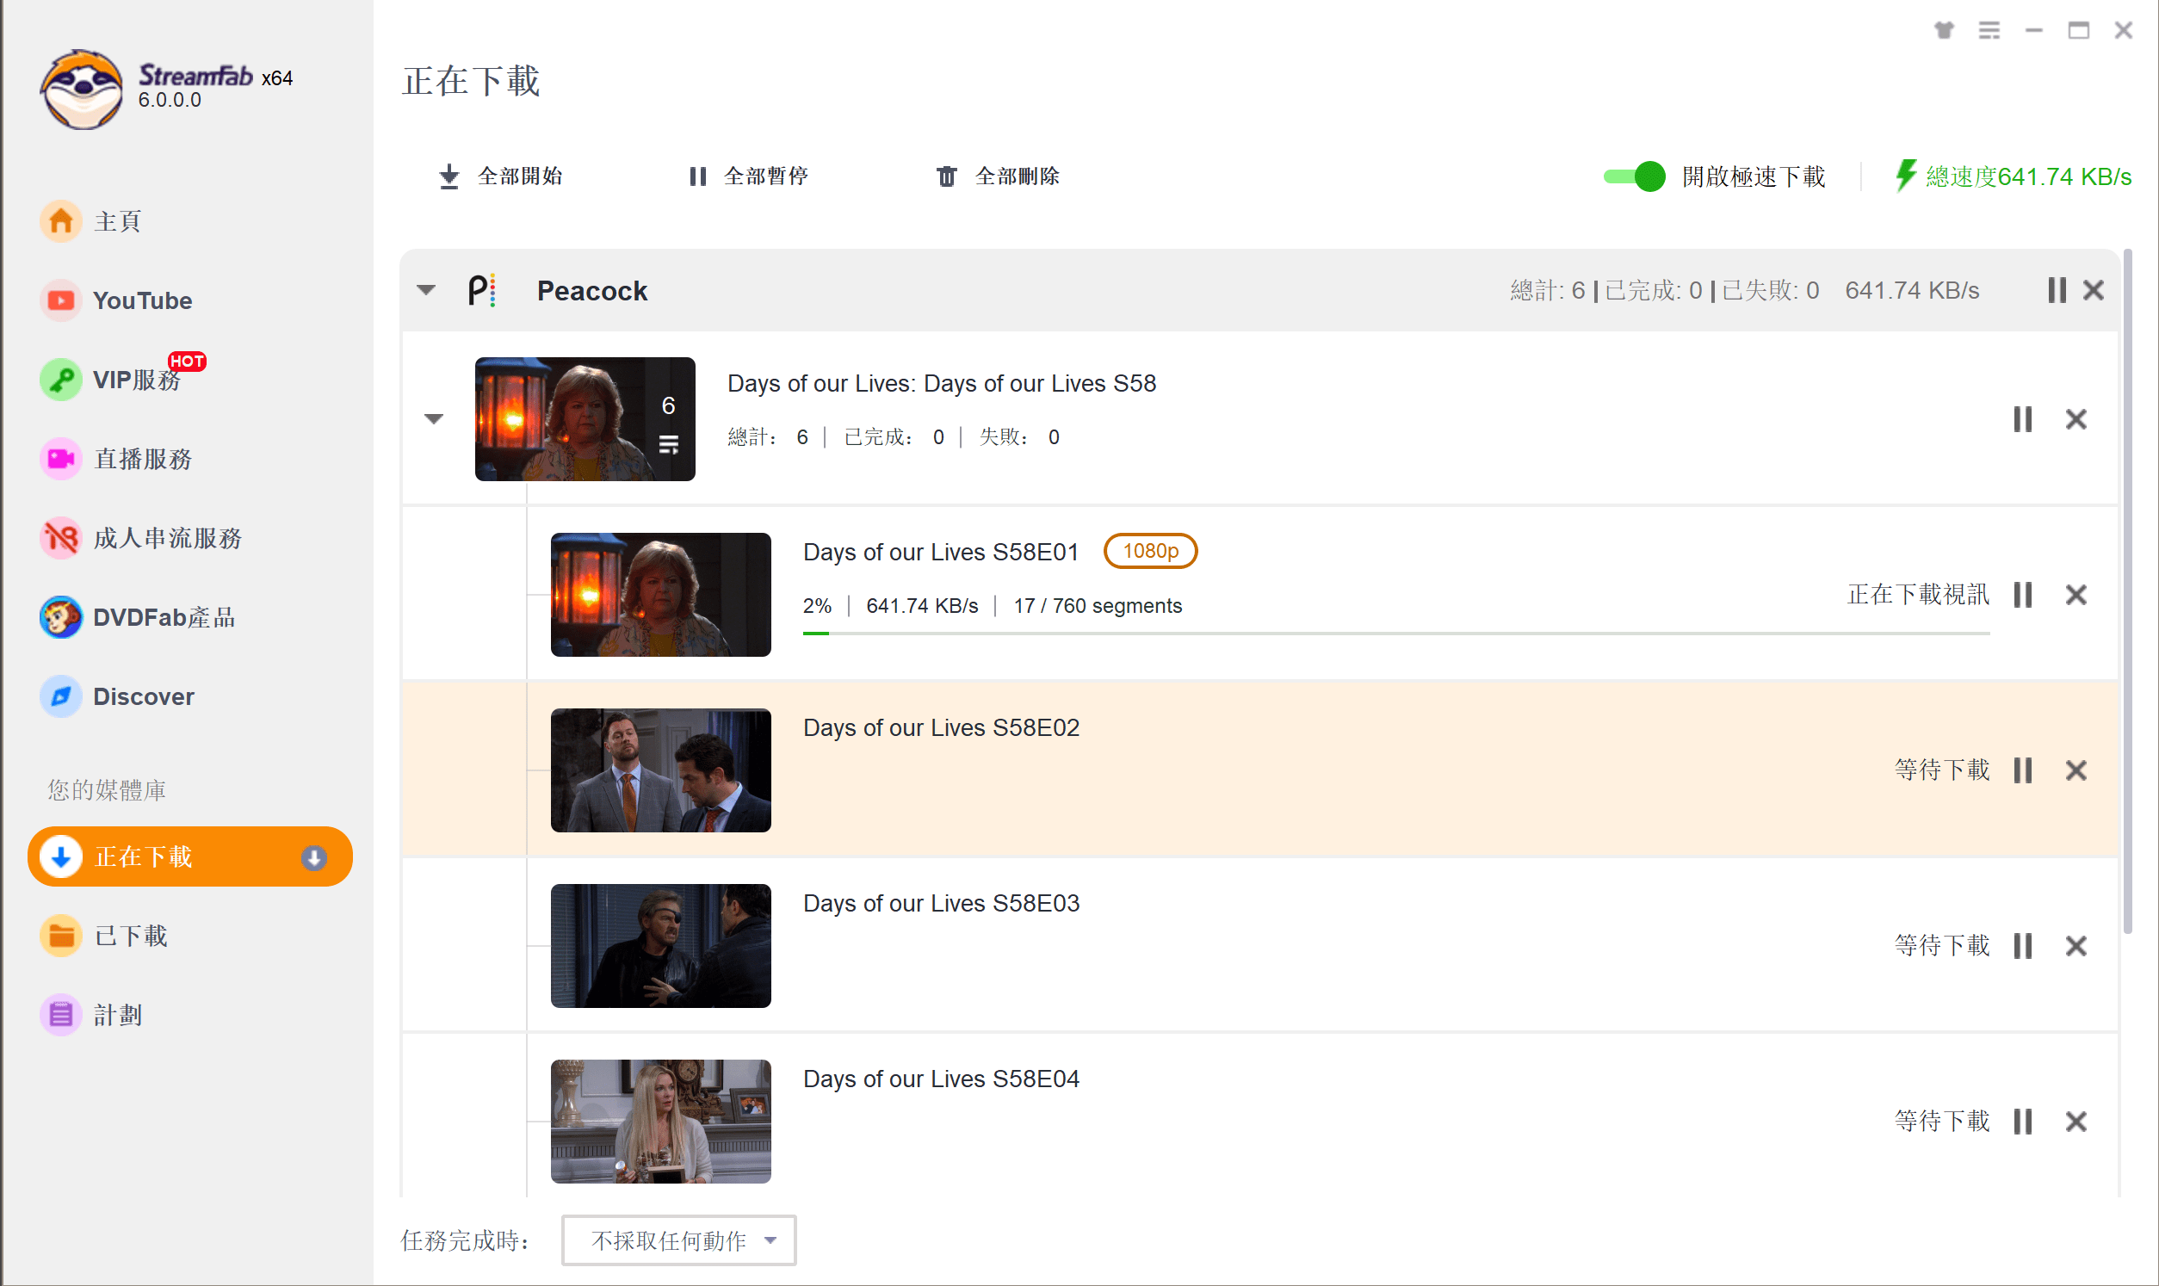Pause all downloads with 全部暫停
The height and width of the screenshot is (1286, 2159).
coord(749,176)
